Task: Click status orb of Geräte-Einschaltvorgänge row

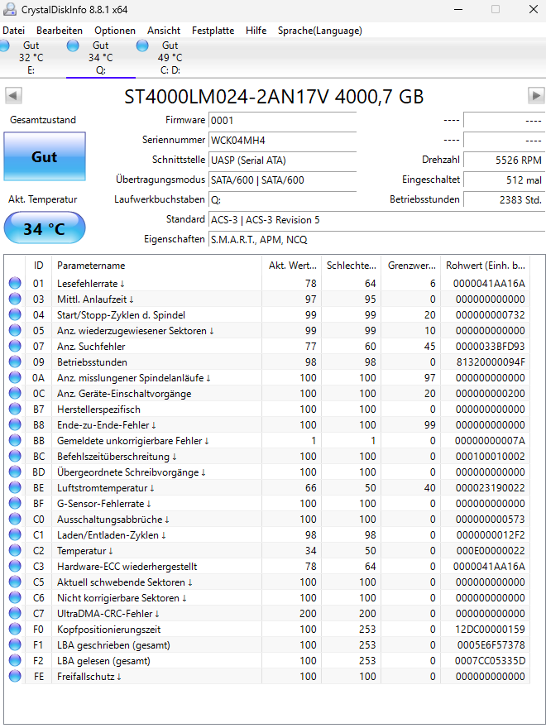Action: pyautogui.click(x=16, y=394)
